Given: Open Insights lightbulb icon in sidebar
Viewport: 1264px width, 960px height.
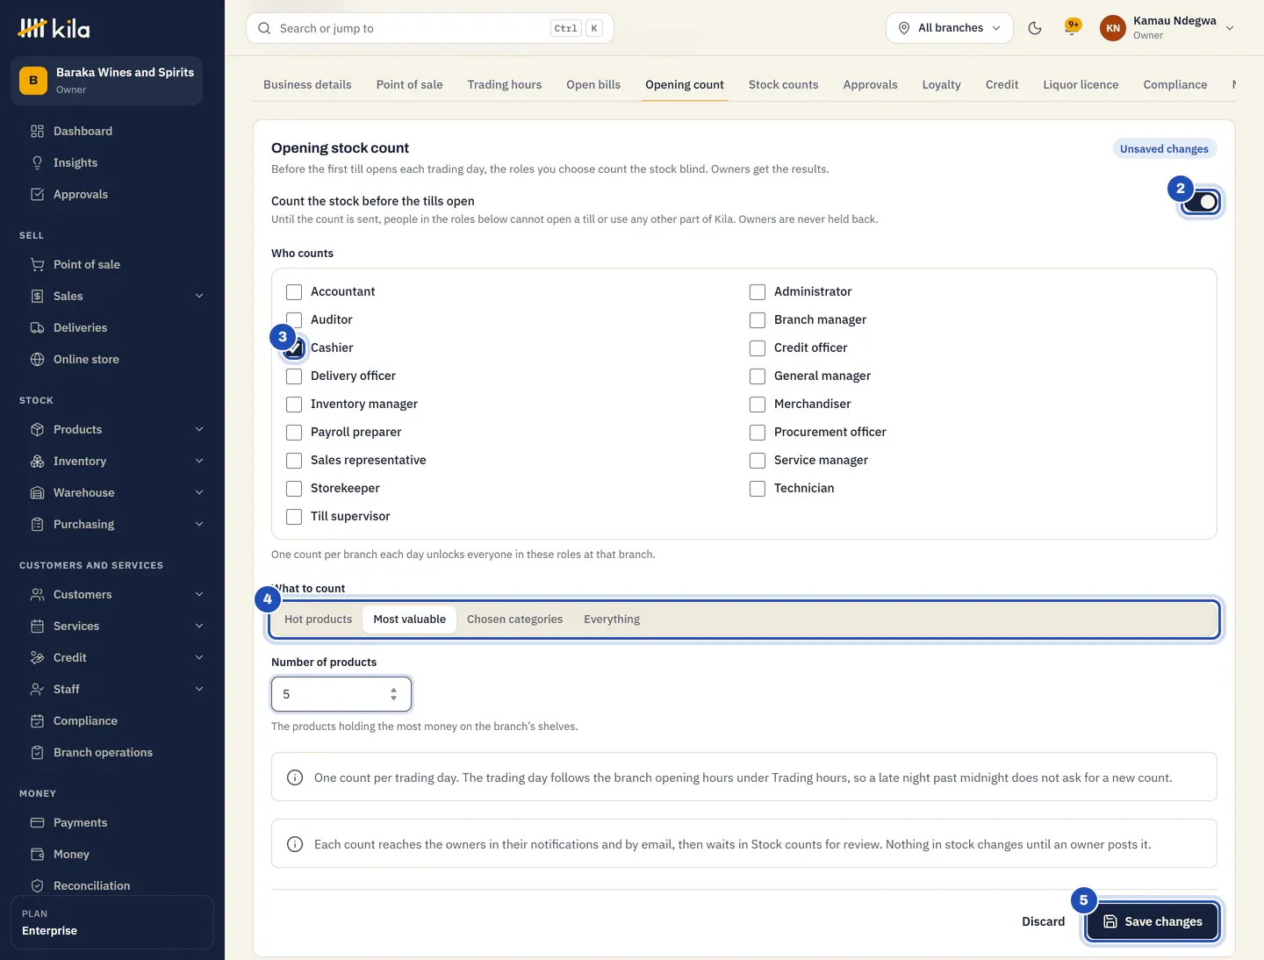Looking at the screenshot, I should [x=37, y=162].
